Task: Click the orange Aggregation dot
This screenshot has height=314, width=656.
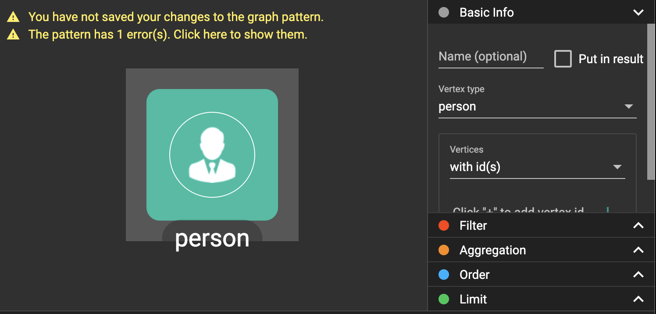Action: (444, 250)
